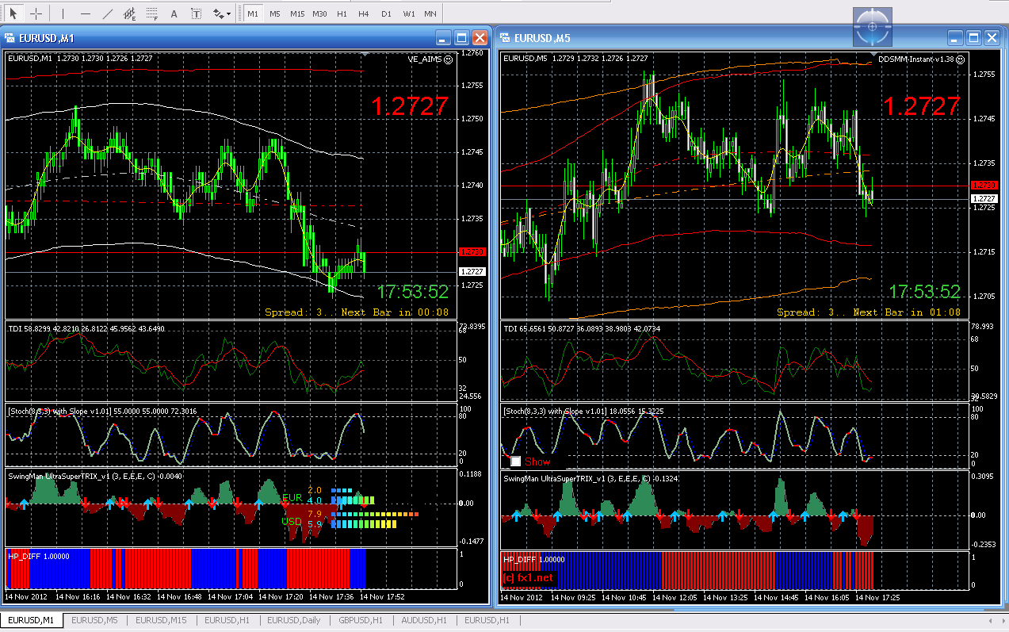Switch to MN timeframe
Viewport: 1009px width, 632px height.
[430, 13]
